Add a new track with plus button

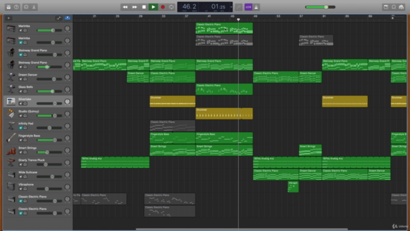pyautogui.click(x=8, y=18)
